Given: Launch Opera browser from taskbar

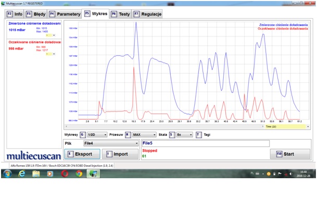Looking at the screenshot, I should (65, 174).
